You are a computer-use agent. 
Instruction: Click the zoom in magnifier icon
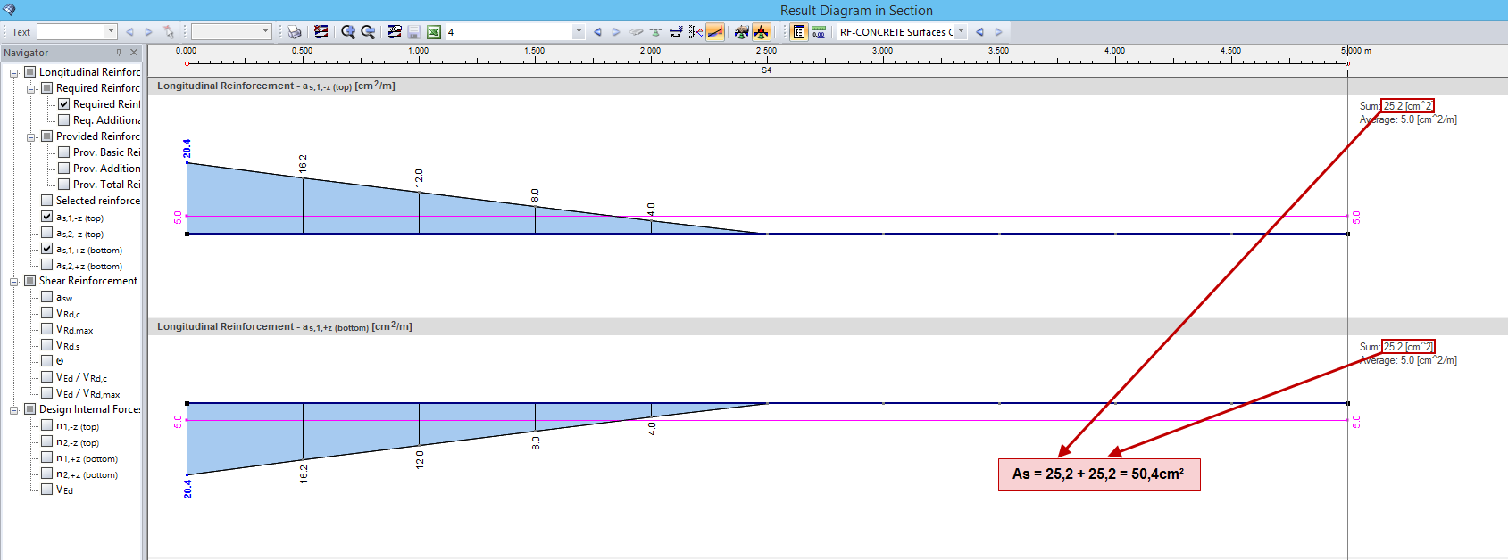[x=348, y=32]
